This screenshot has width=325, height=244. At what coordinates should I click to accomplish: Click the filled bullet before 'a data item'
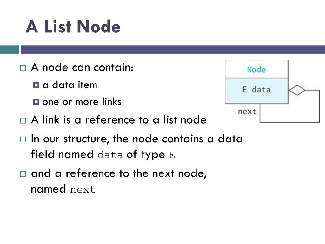tap(36, 85)
